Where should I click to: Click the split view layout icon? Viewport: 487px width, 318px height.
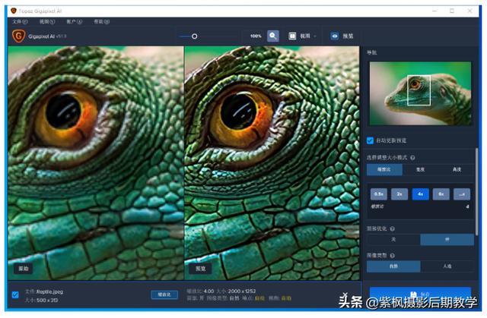coord(292,36)
